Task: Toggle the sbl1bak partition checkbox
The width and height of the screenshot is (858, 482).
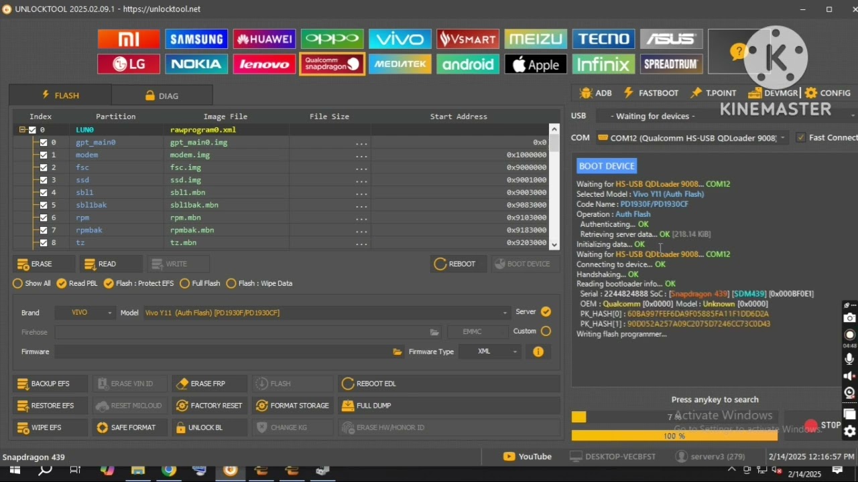Action: point(44,206)
